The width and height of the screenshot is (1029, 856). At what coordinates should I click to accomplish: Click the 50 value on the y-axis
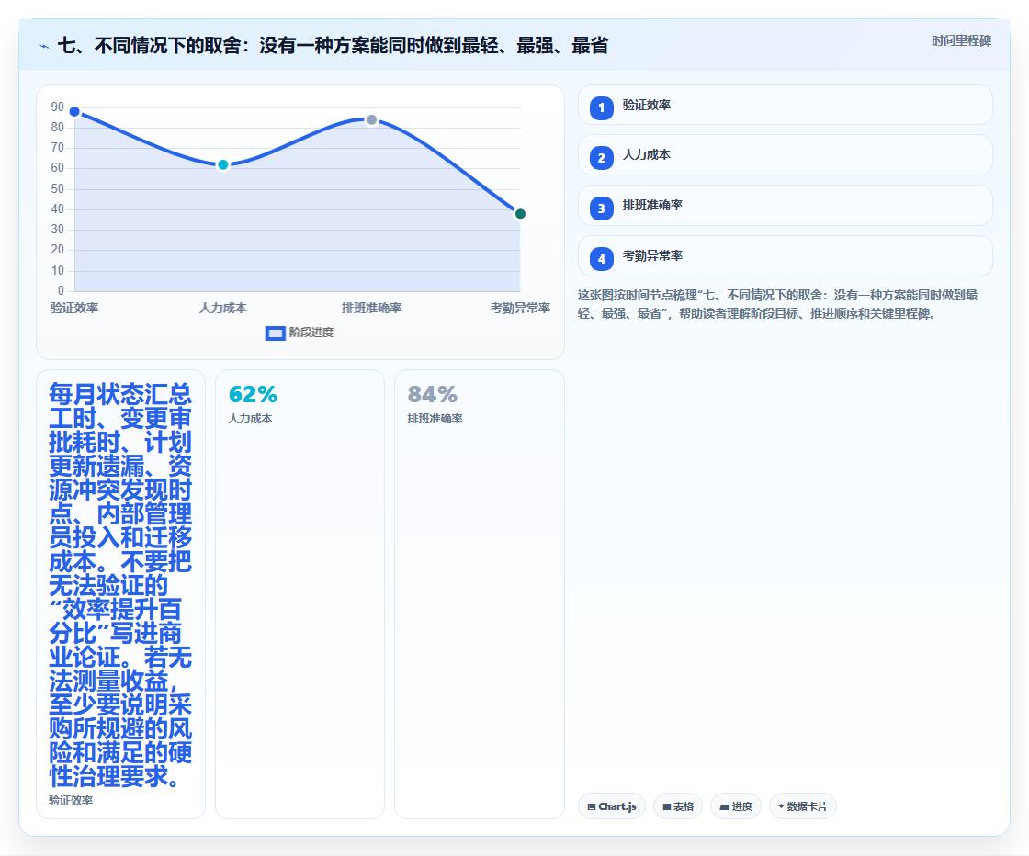pyautogui.click(x=58, y=189)
